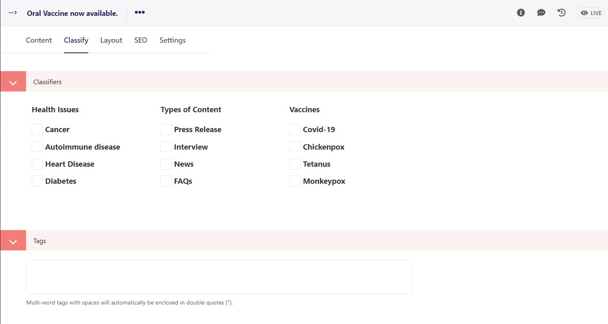Go to the SEO tab
This screenshot has width=608, height=324.
pyautogui.click(x=140, y=40)
